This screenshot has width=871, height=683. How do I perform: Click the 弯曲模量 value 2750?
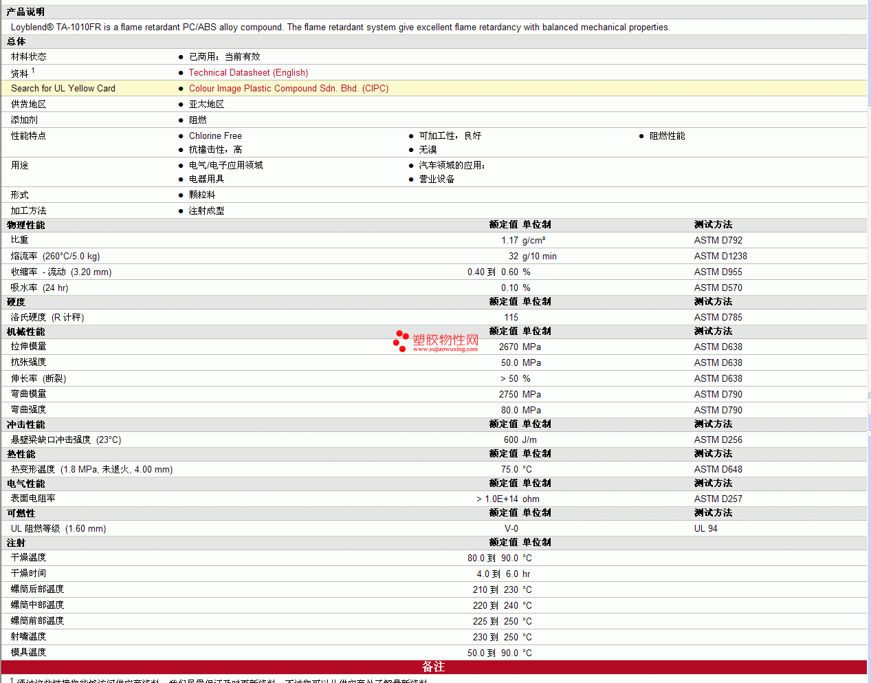pyautogui.click(x=509, y=394)
